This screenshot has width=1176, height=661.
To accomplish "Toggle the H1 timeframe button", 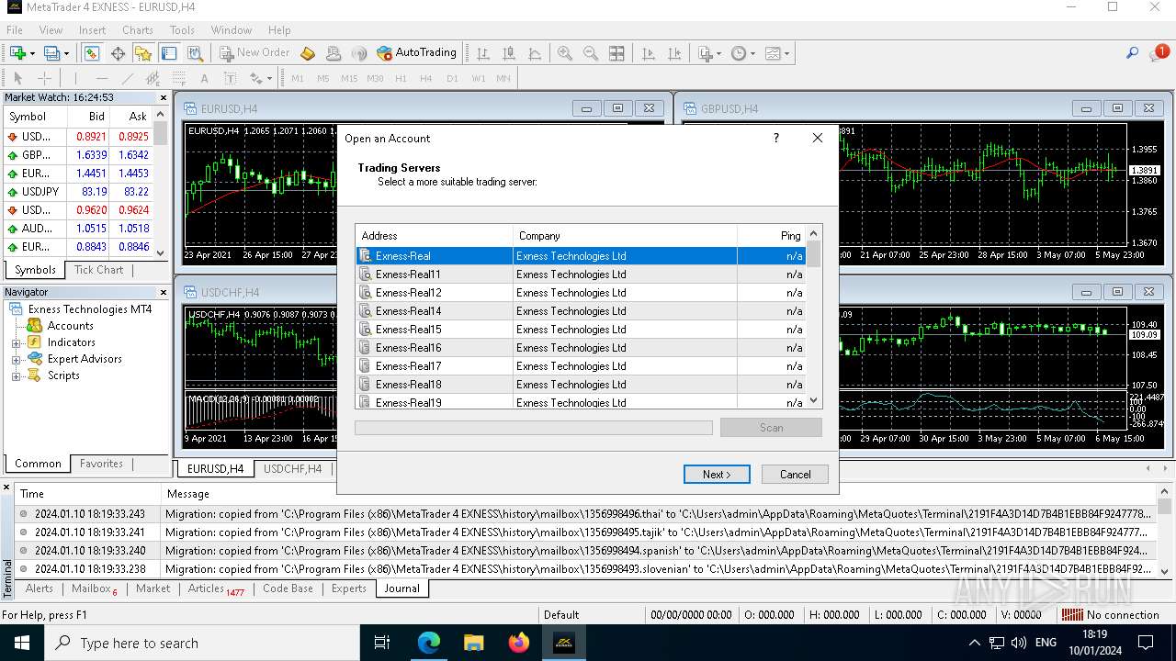I will pyautogui.click(x=401, y=78).
